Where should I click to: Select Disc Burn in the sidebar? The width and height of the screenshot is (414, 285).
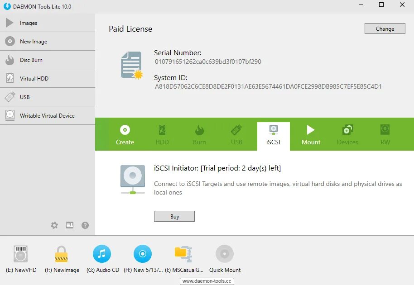[48, 60]
